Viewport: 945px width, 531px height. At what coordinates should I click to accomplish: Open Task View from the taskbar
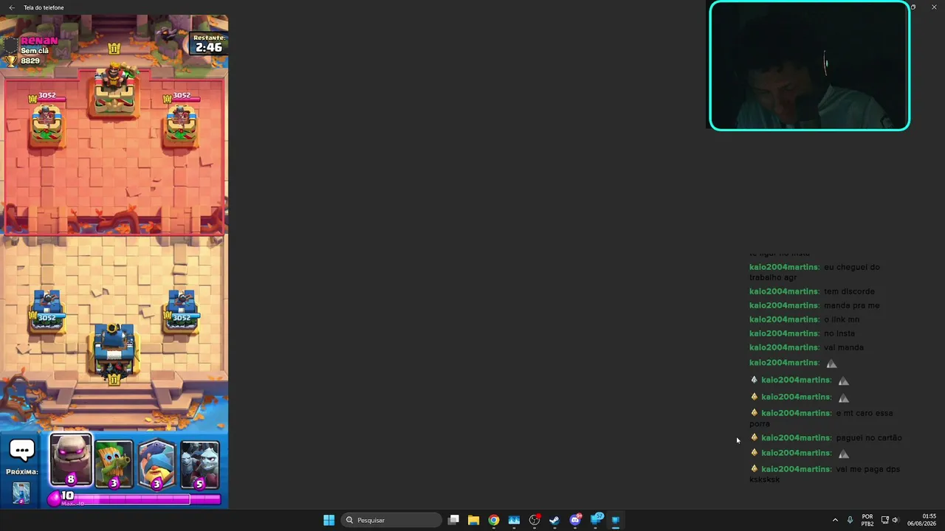[x=453, y=520]
